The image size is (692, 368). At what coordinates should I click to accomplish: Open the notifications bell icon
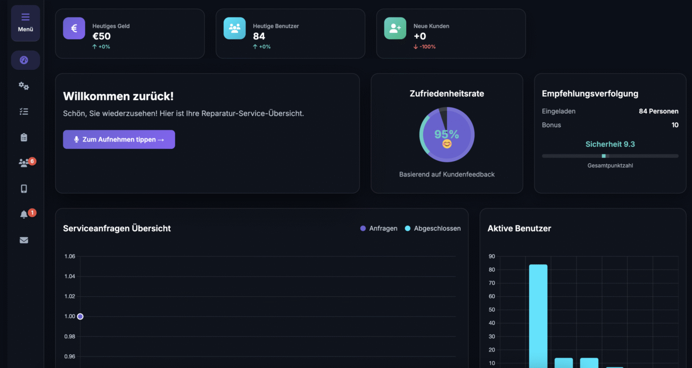[24, 214]
